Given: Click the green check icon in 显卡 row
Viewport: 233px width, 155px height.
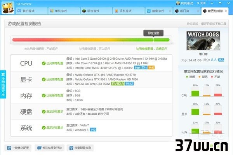Looking at the screenshot, I should click(x=43, y=79).
